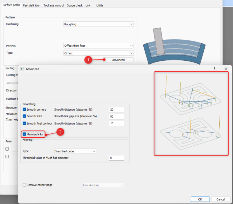The height and width of the screenshot is (204, 233).
Task: Select the Tool axis control tab
Action: (54, 6)
